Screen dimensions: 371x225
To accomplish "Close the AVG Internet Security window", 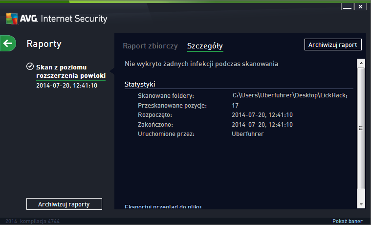I will [360, 7].
